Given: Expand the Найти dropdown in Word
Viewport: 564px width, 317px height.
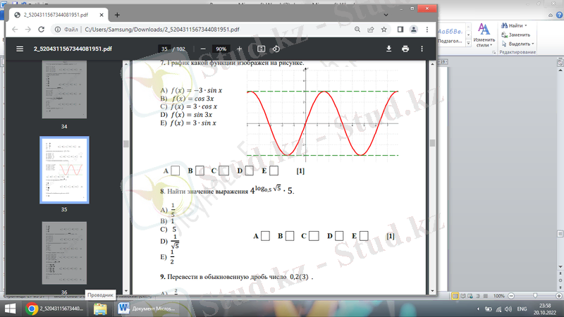Looking at the screenshot, I should coord(525,25).
